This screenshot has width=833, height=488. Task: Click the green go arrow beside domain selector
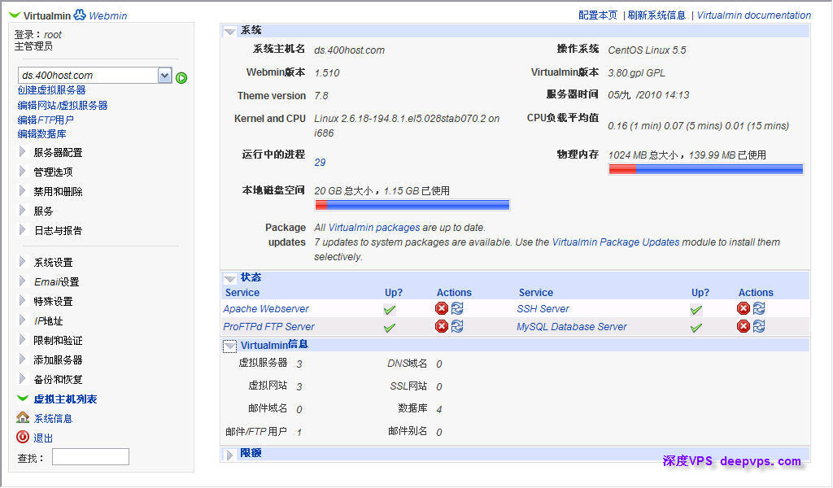pyautogui.click(x=181, y=78)
